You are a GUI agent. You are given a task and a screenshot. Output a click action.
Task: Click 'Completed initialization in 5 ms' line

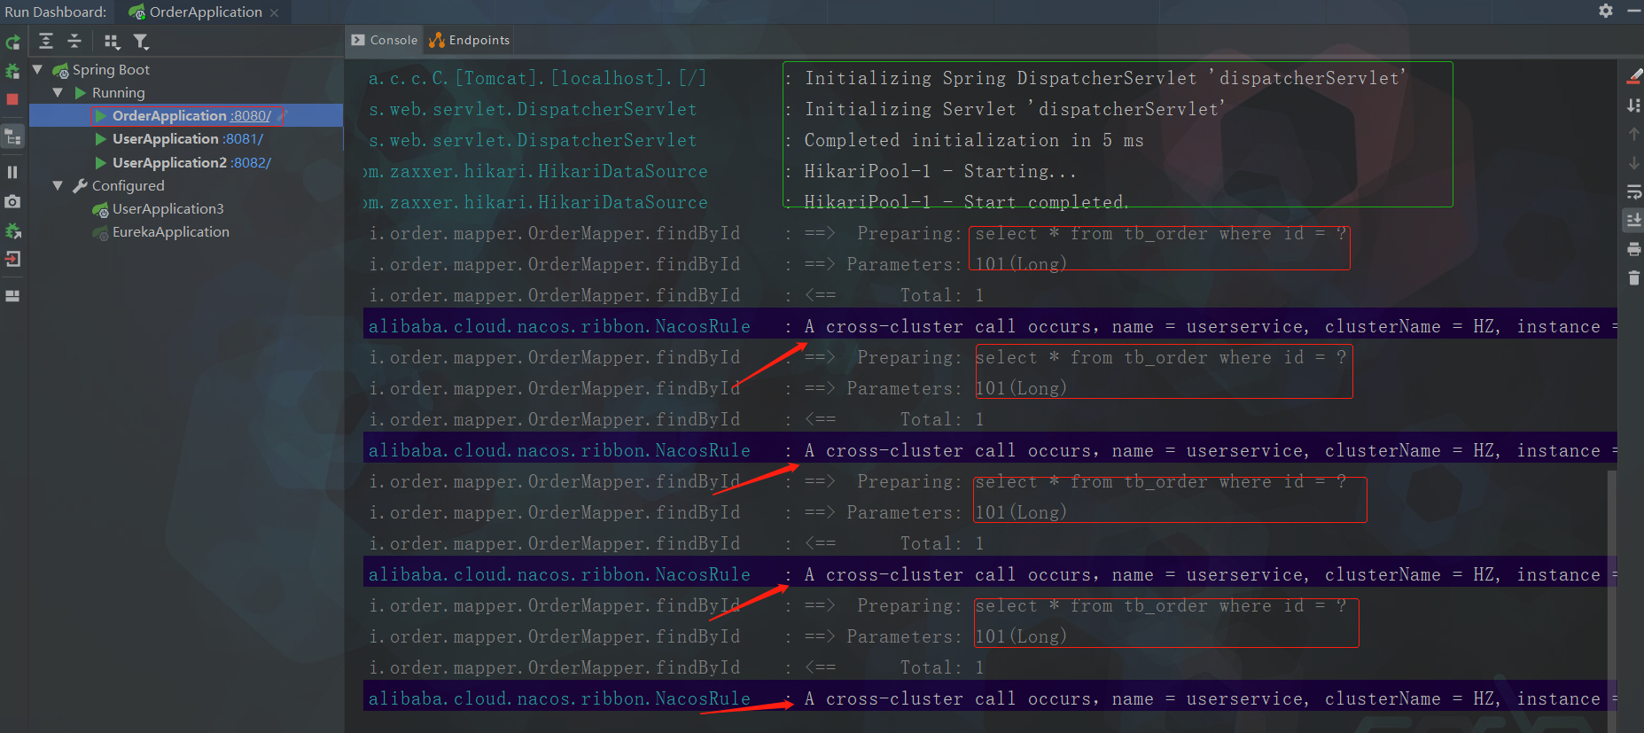pos(973,140)
